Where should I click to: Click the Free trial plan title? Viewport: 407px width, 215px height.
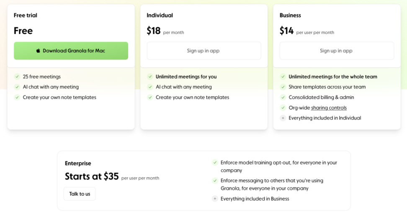tap(26, 15)
